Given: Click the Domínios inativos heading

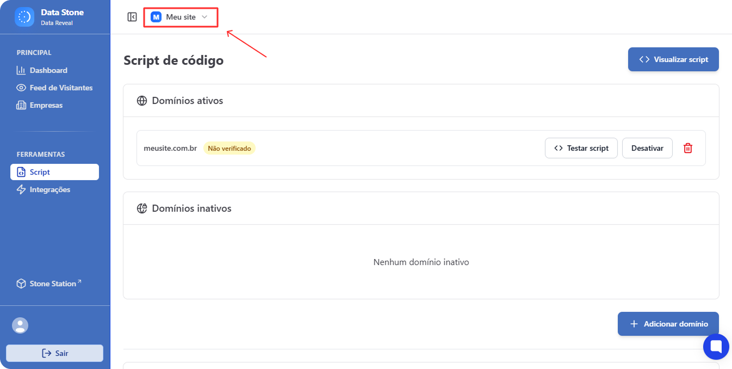Looking at the screenshot, I should pos(191,208).
